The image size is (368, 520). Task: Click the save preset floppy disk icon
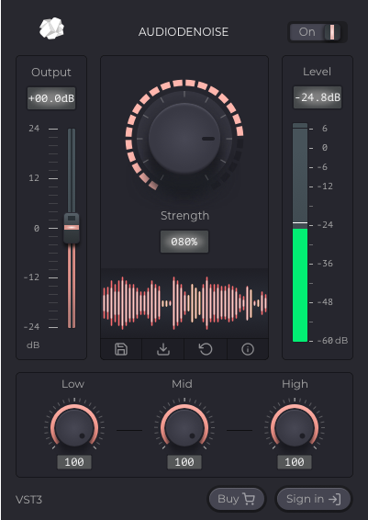pyautogui.click(x=121, y=349)
